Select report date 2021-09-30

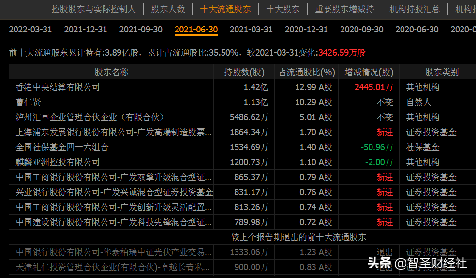141,30
